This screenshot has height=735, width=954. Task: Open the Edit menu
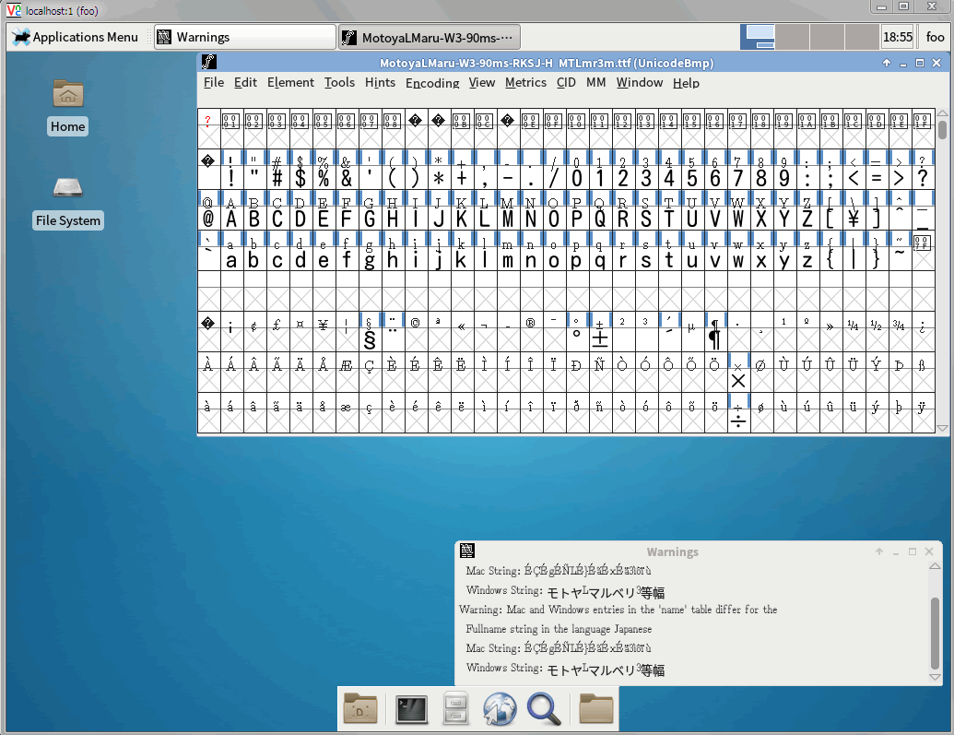pos(245,82)
